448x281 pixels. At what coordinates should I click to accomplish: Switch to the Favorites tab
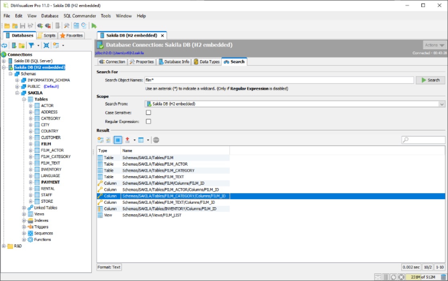(x=71, y=35)
